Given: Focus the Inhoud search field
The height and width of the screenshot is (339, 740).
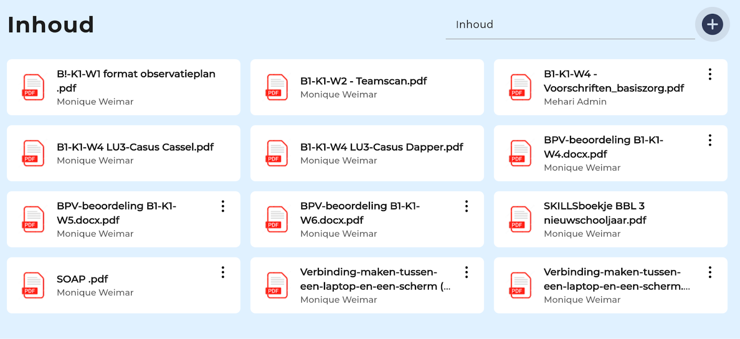Looking at the screenshot, I should point(570,25).
